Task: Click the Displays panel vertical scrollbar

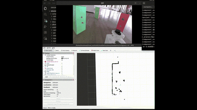Action: click(x=74, y=64)
